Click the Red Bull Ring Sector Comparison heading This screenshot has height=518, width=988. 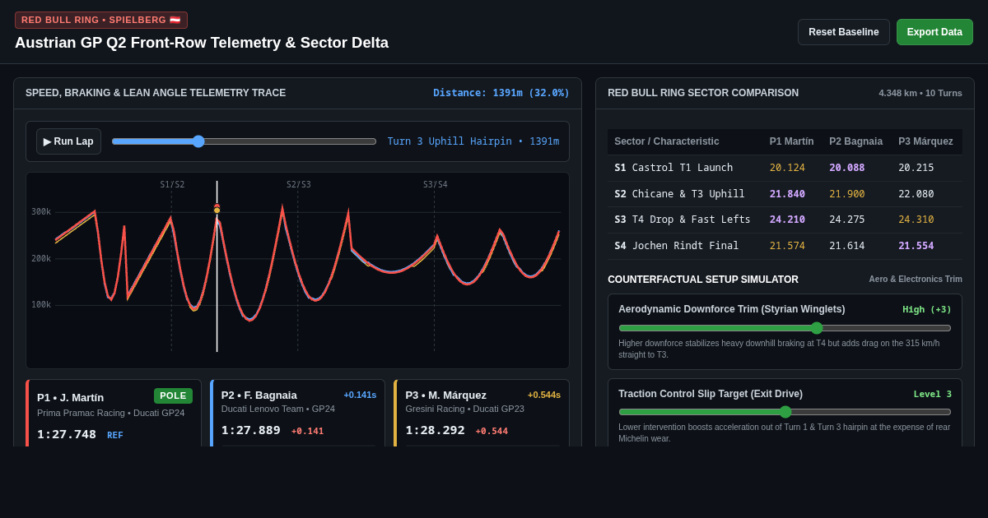[x=703, y=93]
